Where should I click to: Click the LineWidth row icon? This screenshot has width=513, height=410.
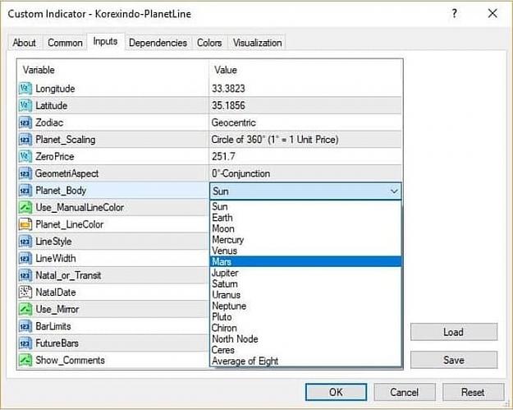[x=25, y=258]
